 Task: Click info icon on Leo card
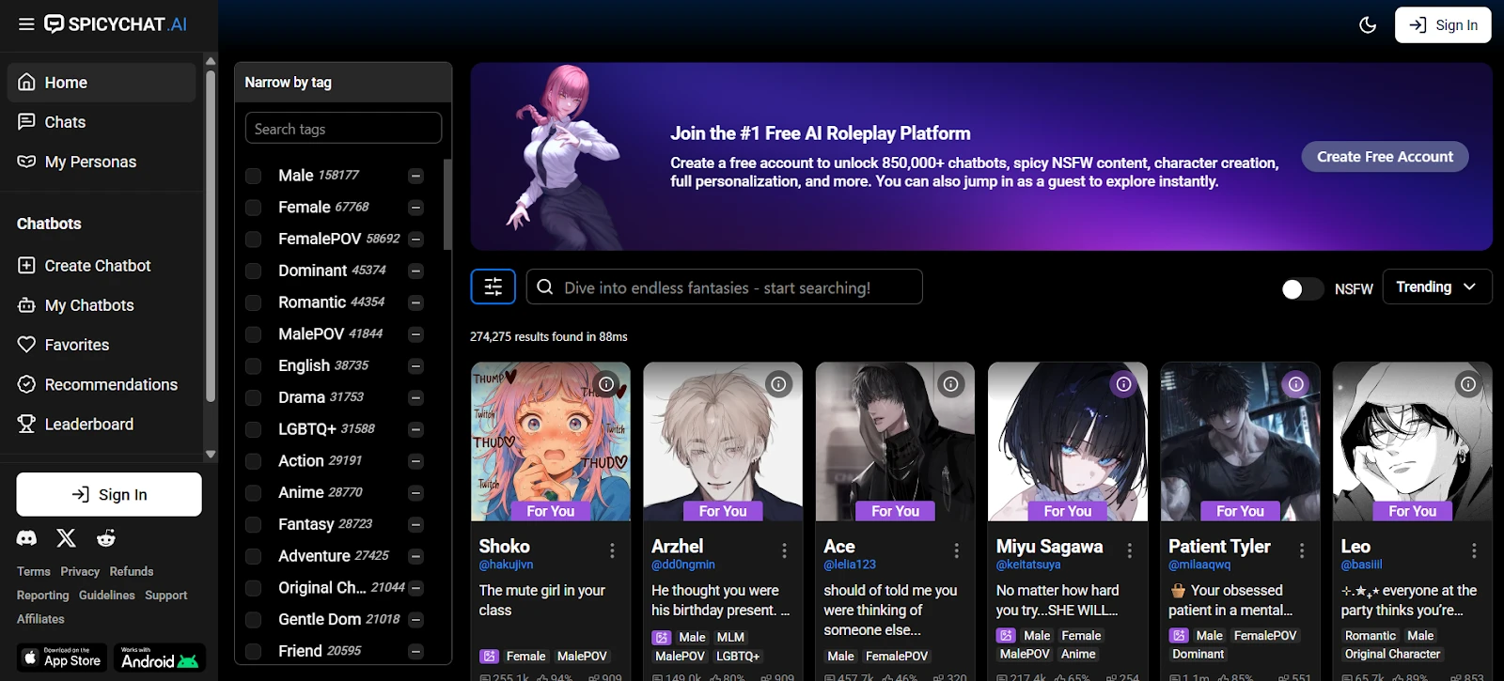pos(1468,384)
